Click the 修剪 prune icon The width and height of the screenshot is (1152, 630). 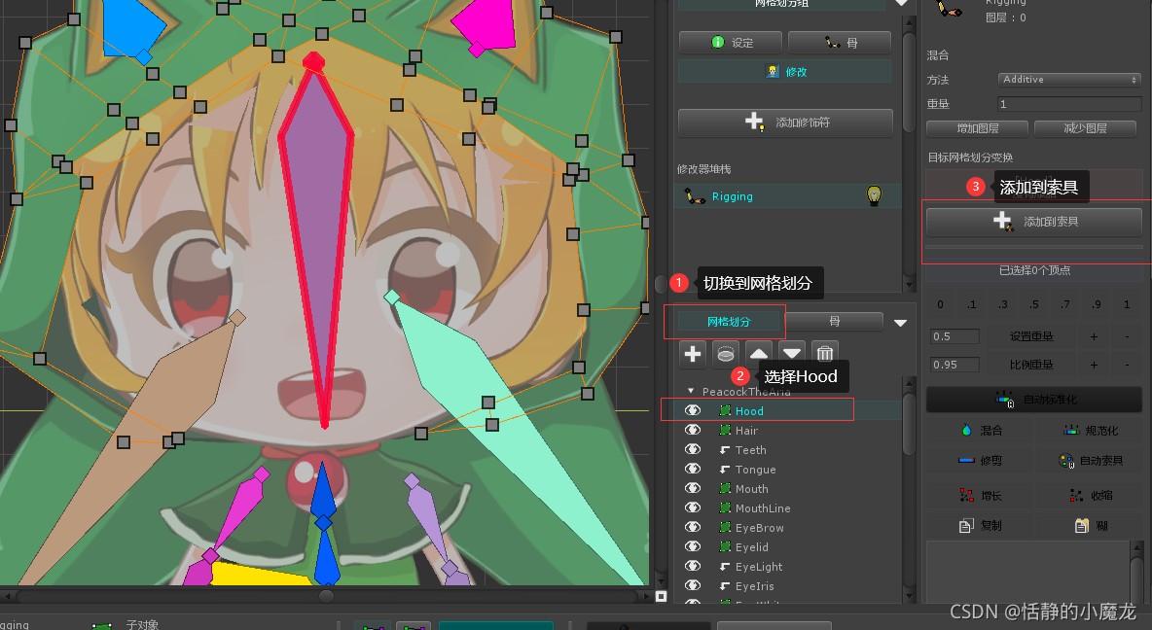(x=966, y=461)
